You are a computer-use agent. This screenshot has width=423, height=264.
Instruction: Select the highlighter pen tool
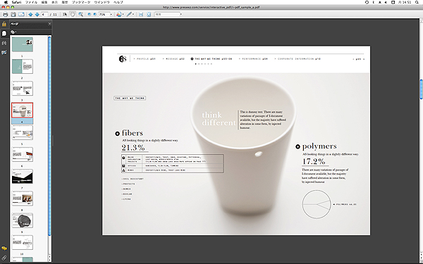(x=129, y=14)
